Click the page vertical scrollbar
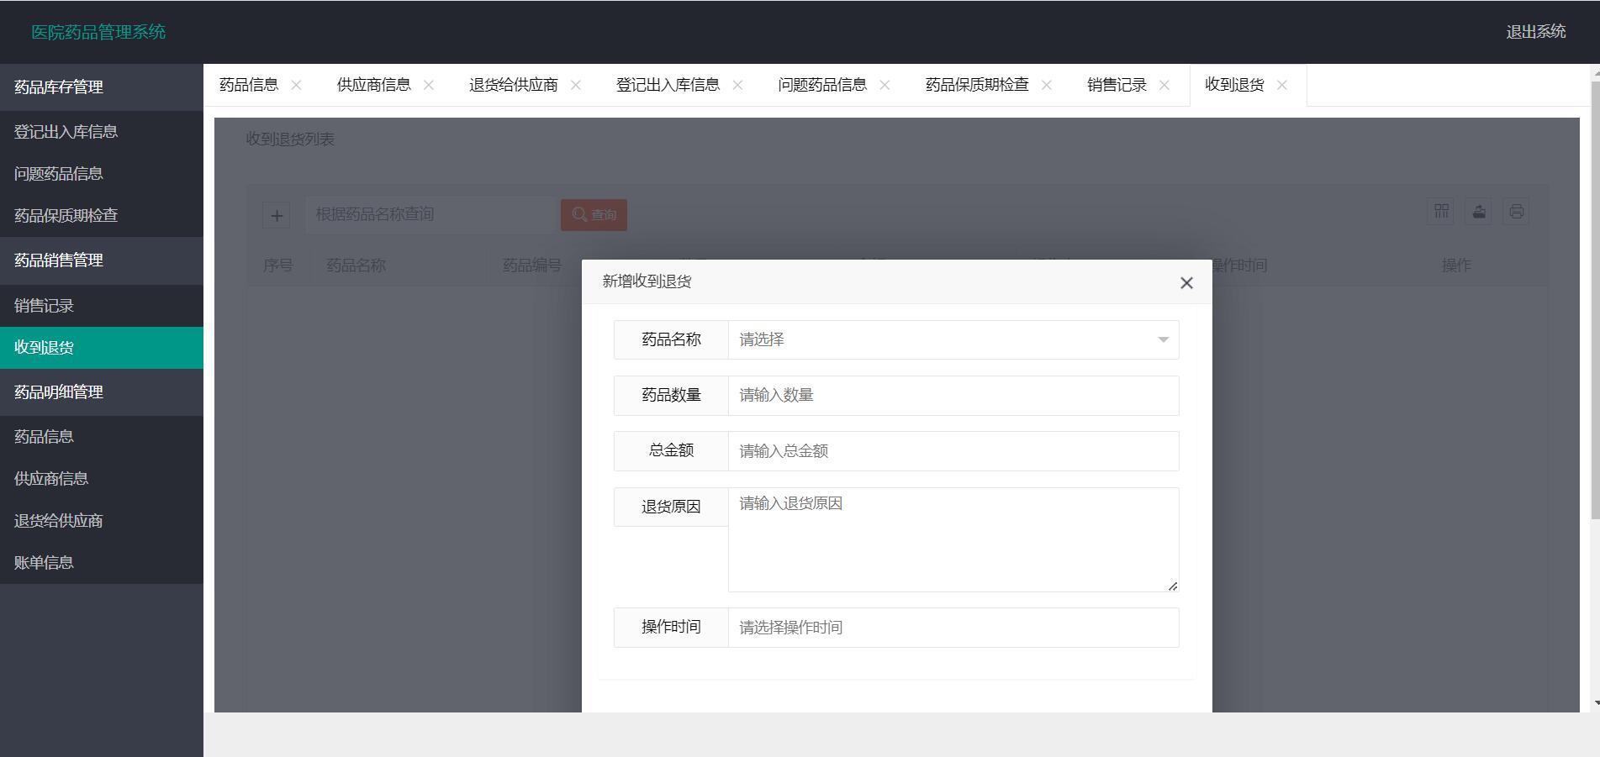 point(1595,302)
